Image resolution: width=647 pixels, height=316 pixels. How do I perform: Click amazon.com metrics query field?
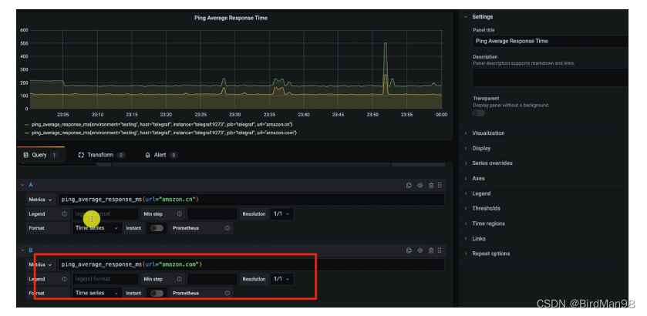click(x=251, y=264)
